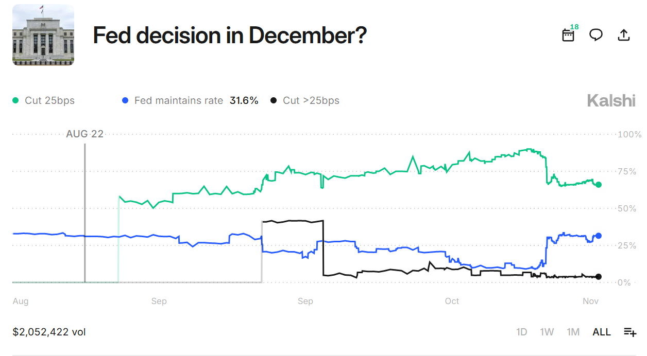This screenshot has height=356, width=647.
Task: Click the green endpoint dot on chart
Action: click(x=599, y=185)
